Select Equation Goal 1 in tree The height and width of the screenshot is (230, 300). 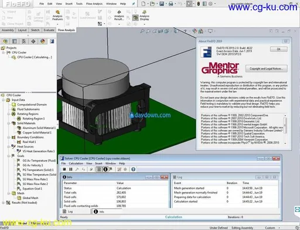(x=32, y=188)
